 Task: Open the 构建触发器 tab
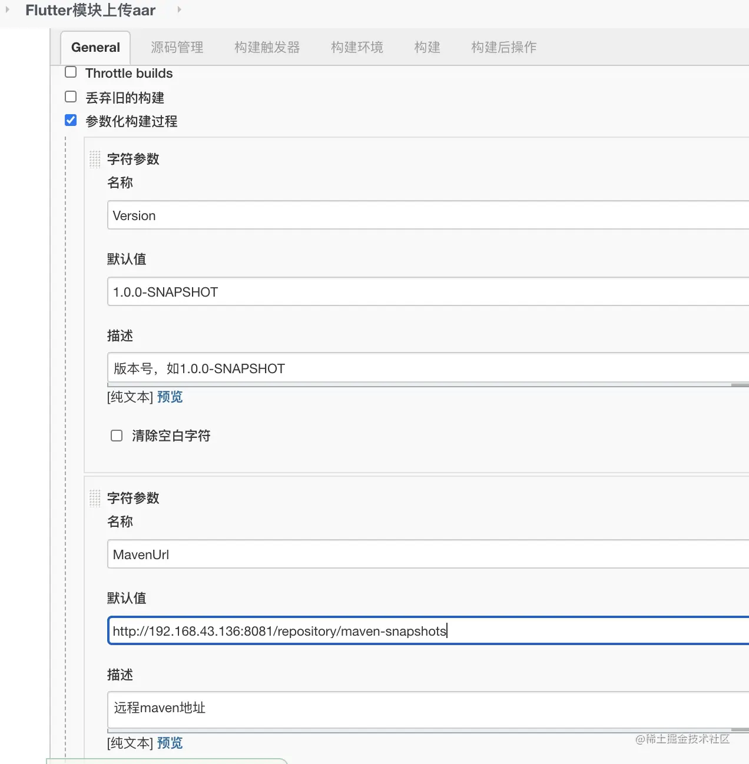coord(267,47)
